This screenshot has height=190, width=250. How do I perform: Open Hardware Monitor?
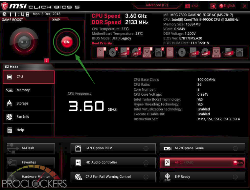[31, 177]
